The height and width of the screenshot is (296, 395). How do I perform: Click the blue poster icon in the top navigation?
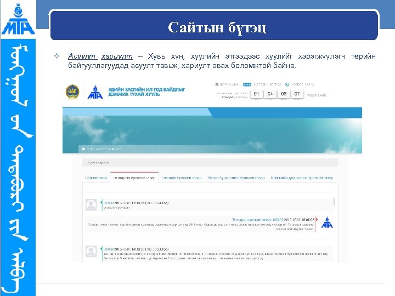pos(247,84)
